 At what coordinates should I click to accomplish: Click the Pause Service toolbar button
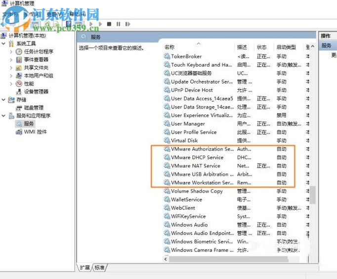pos(118,24)
